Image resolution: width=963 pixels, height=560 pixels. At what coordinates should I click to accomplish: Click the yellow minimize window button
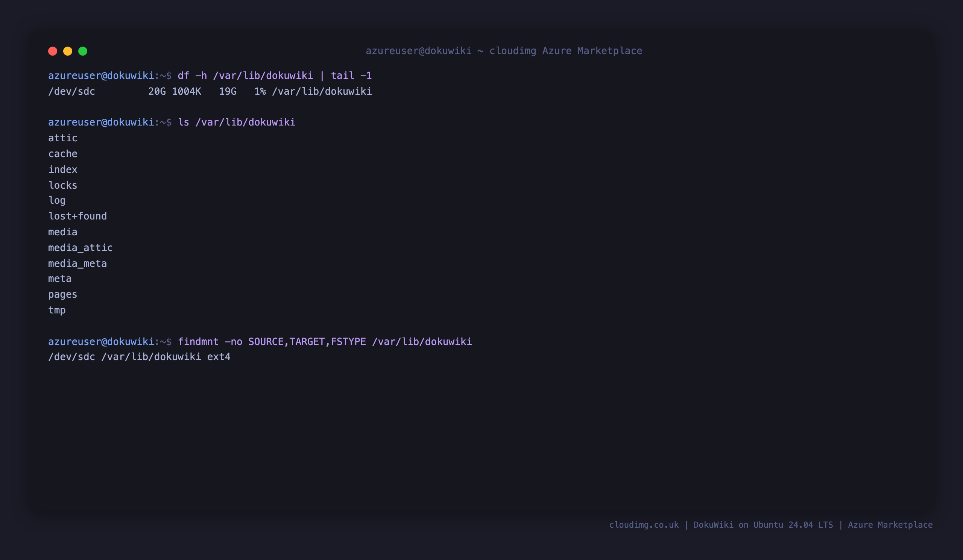click(68, 51)
